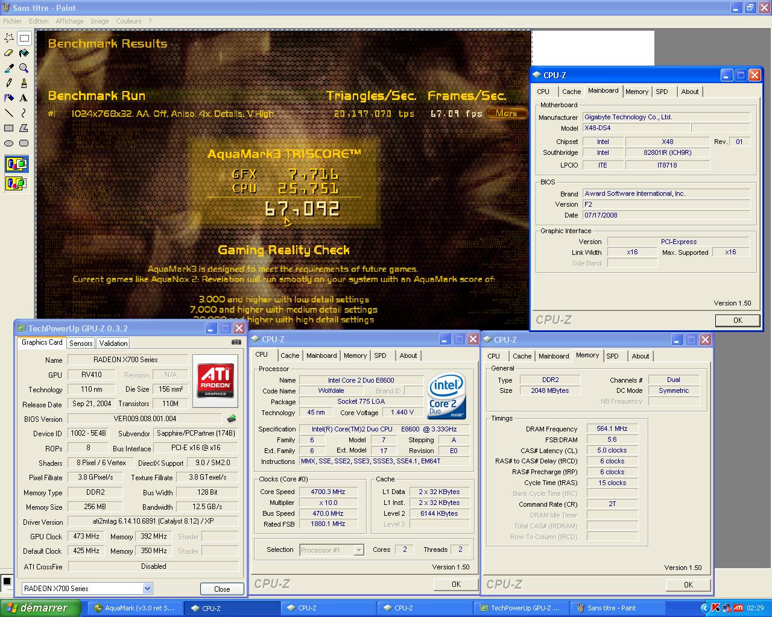Image resolution: width=772 pixels, height=617 pixels.
Task: Click the More button in AquaMark results
Action: click(x=507, y=113)
